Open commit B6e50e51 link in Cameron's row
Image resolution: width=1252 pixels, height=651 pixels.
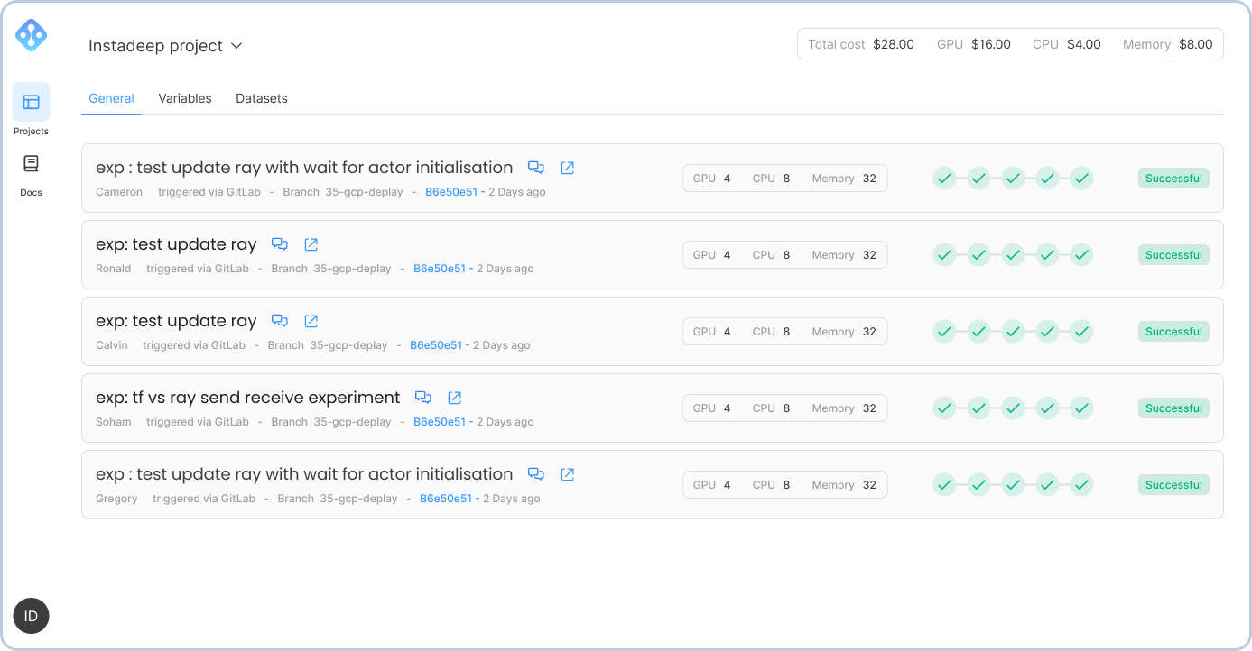(x=451, y=192)
